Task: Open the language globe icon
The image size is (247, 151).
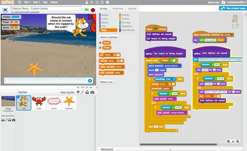Action: pyautogui.click(x=19, y=2)
